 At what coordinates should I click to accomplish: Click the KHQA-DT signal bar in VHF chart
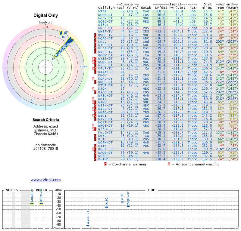pos(32,204)
